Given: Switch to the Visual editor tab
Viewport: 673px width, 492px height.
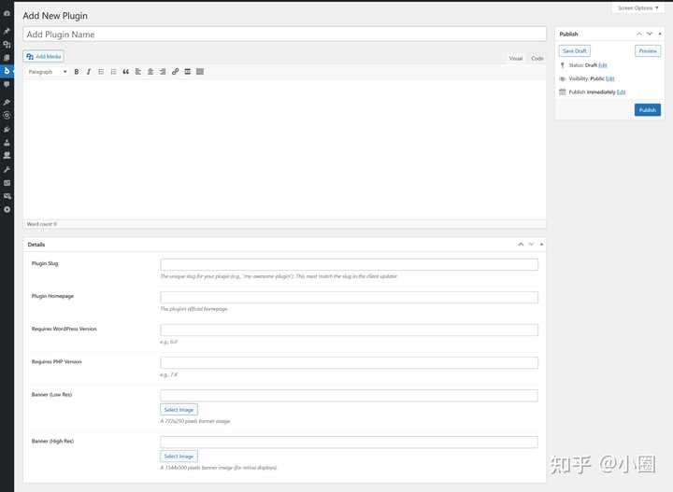Looking at the screenshot, I should click(x=515, y=59).
